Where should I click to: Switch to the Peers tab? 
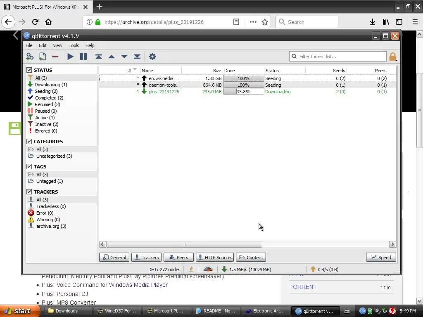pyautogui.click(x=178, y=258)
